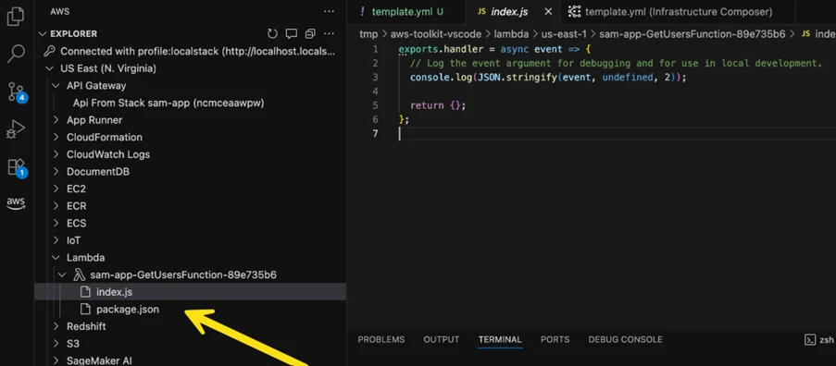Expand the IoT node
The width and height of the screenshot is (836, 366).
point(56,240)
